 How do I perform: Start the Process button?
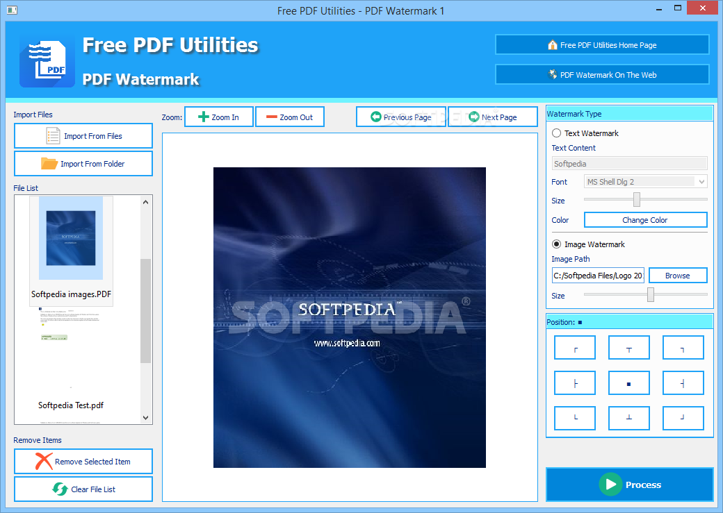pos(630,485)
